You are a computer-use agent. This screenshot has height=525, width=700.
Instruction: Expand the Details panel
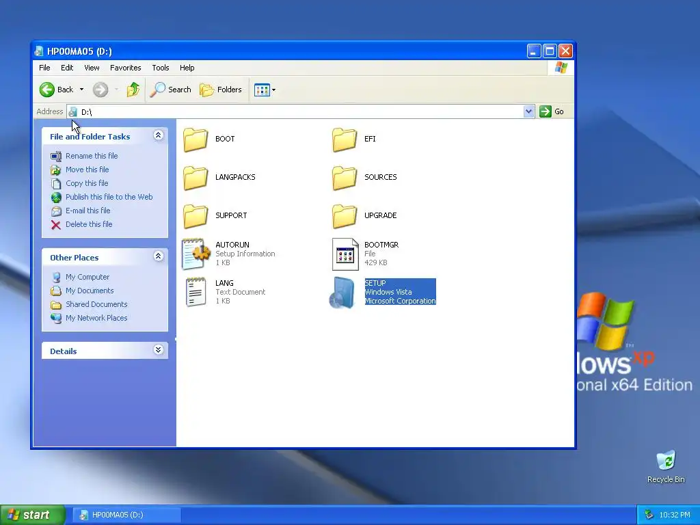tap(158, 350)
